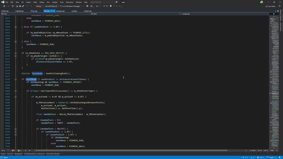Switch to the CopPed.cpp tab
This screenshot has height=159, width=283.
19,11
